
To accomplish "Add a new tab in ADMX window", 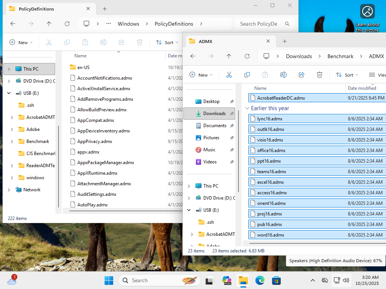I will coord(285,41).
